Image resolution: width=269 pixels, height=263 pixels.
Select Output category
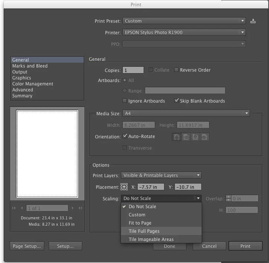coord(47,72)
